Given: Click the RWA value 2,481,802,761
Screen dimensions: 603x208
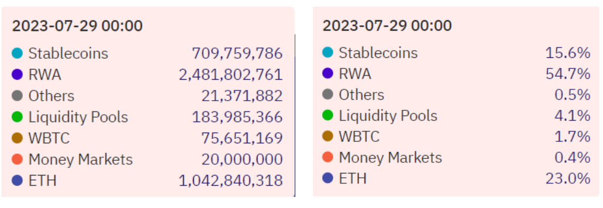Looking at the screenshot, I should coord(231,74).
